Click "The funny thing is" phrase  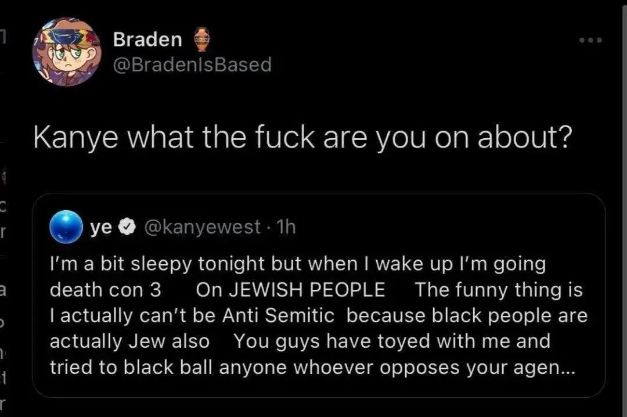click(499, 290)
